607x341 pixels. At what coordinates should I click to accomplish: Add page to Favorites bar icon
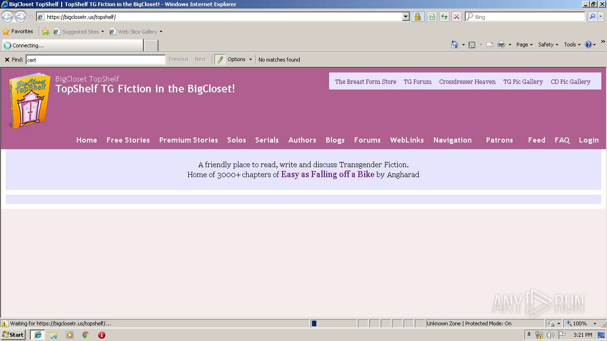pos(46,32)
